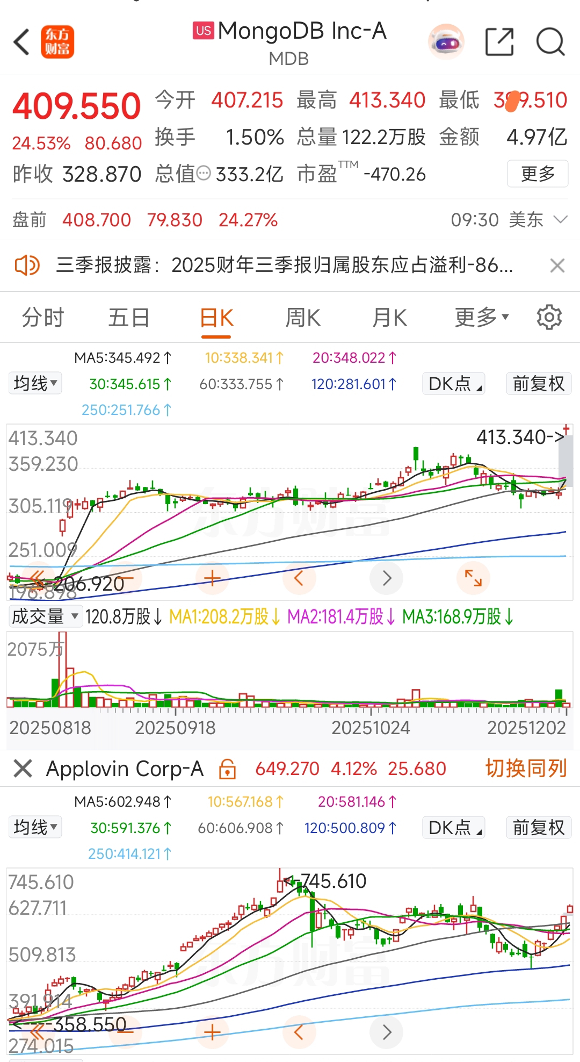Open DK点 dropdown on MongoDB chart

coord(454,384)
